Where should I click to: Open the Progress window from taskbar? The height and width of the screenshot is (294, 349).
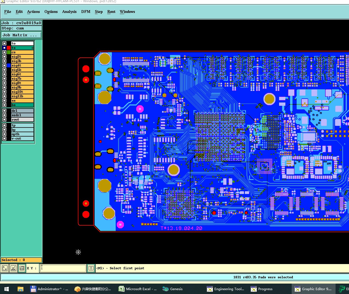click(262, 289)
